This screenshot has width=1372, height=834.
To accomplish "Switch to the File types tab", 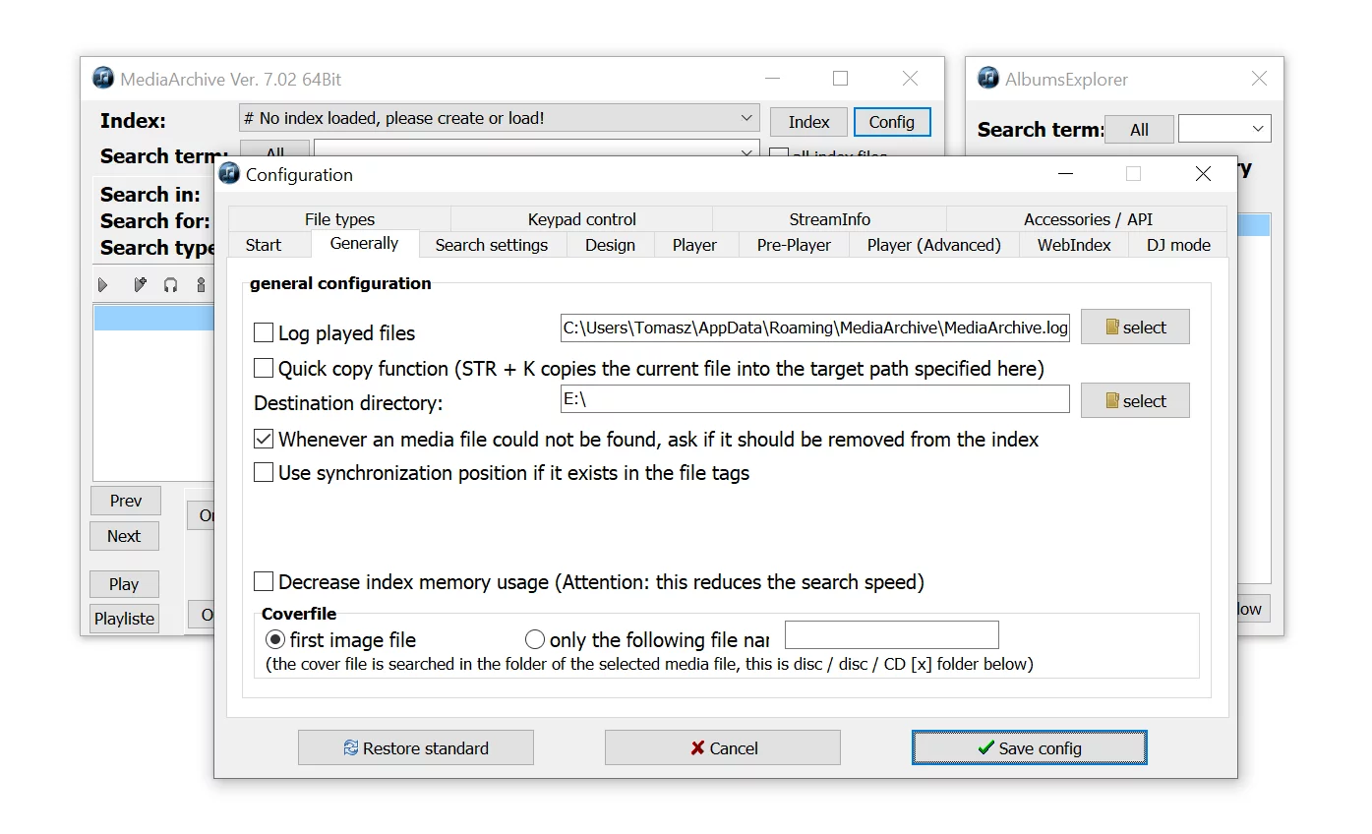I will point(339,219).
